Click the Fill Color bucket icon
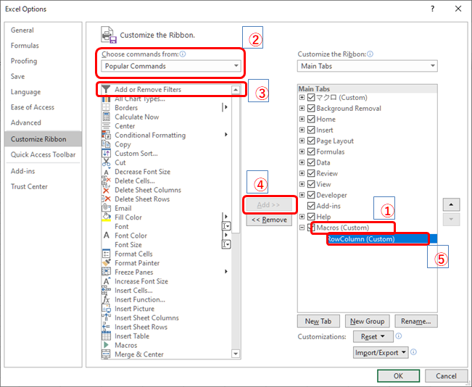Viewport: 472px width, 387px height. click(106, 217)
